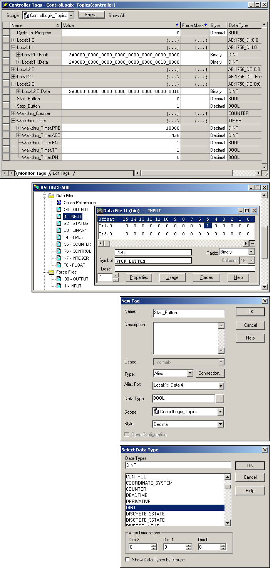The image size is (273, 571).
Task: Expand Local:1:I.Data tag
Action: [x=18, y=62]
